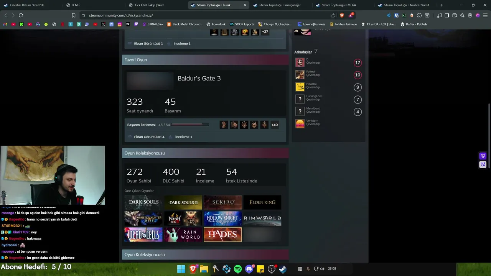Open the X bookmark icon
The width and height of the screenshot is (491, 276).
[x=103, y=24]
